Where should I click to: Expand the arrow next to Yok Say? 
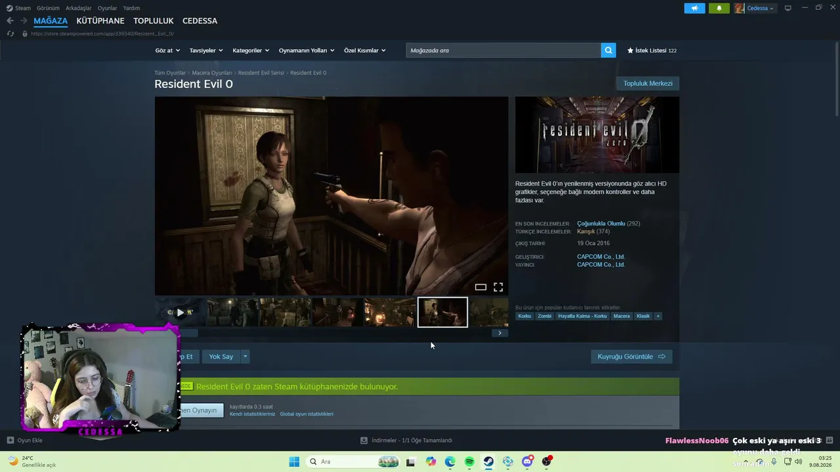coord(245,357)
